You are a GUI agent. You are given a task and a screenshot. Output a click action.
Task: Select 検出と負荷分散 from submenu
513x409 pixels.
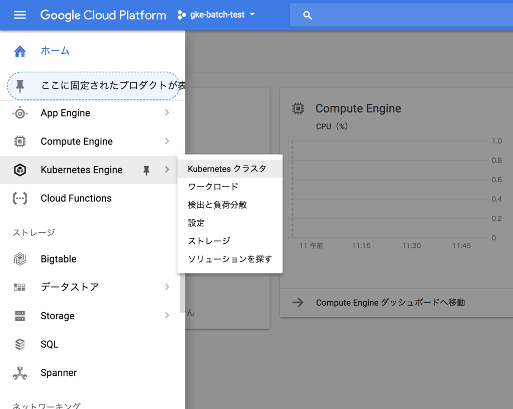click(229, 205)
